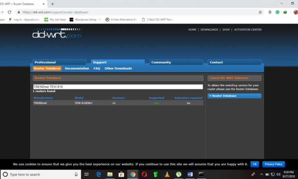This screenshot has width=298, height=179.
Task: Open the My Job Feed bookmark
Action: tap(55, 19)
